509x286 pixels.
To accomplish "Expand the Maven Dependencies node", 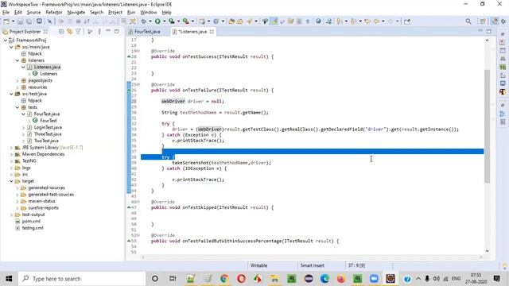I will pos(11,154).
